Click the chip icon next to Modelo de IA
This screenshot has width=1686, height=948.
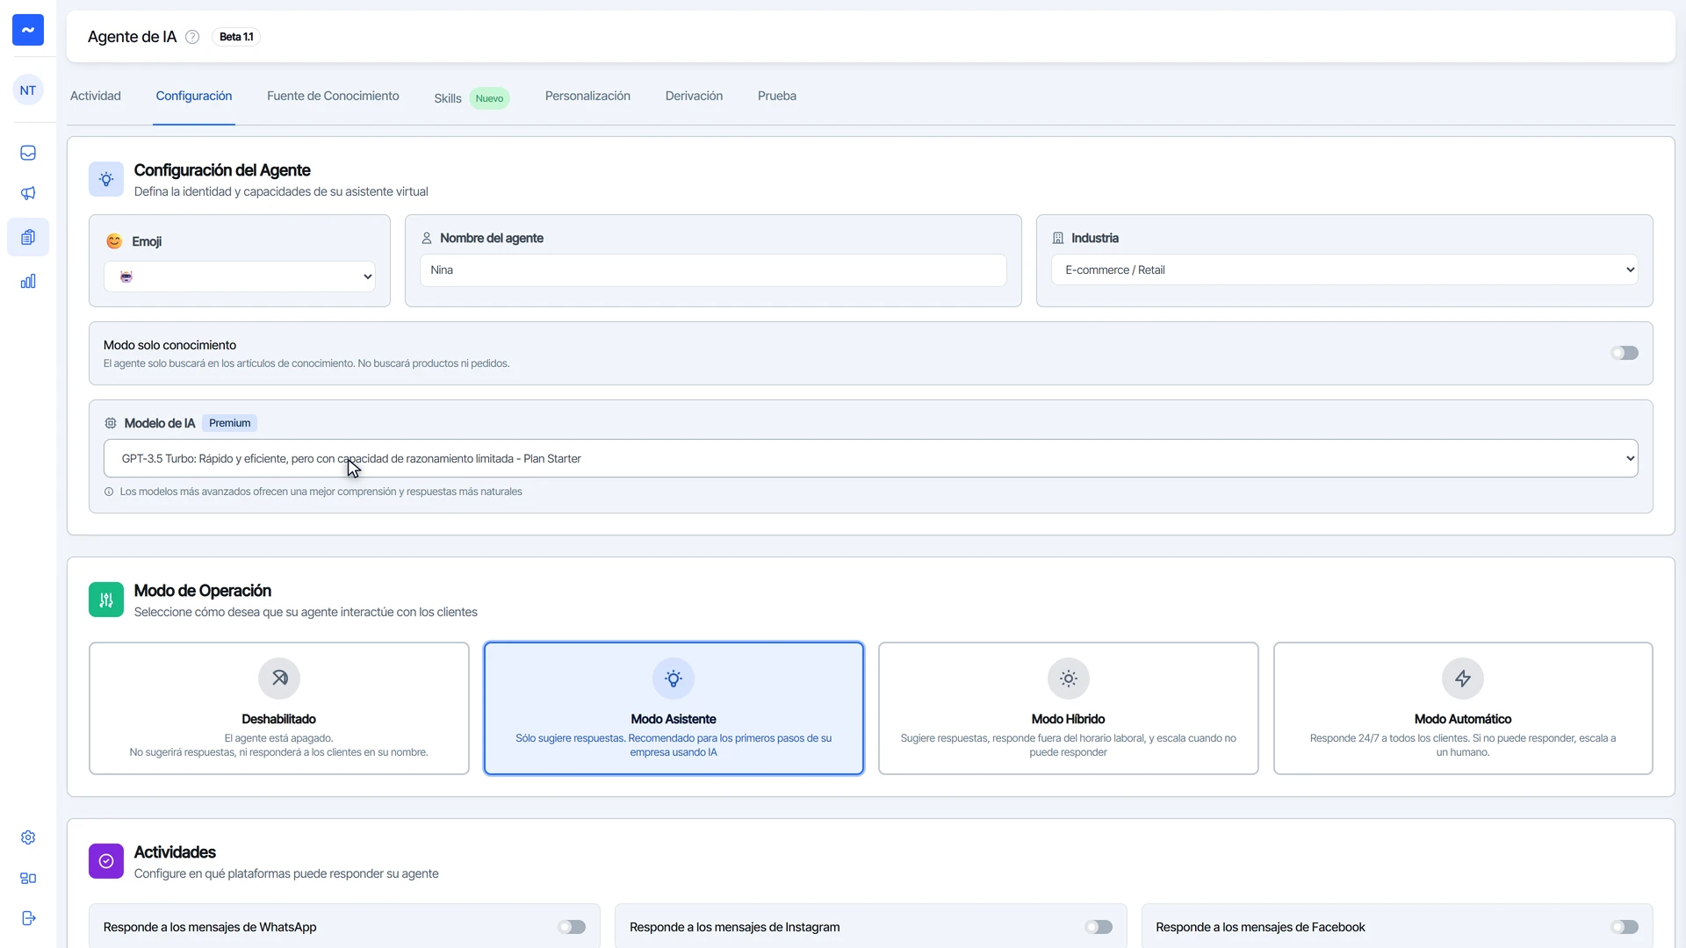(x=111, y=423)
